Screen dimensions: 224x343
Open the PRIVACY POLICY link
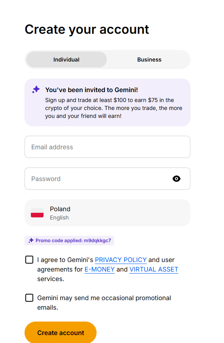(121, 260)
